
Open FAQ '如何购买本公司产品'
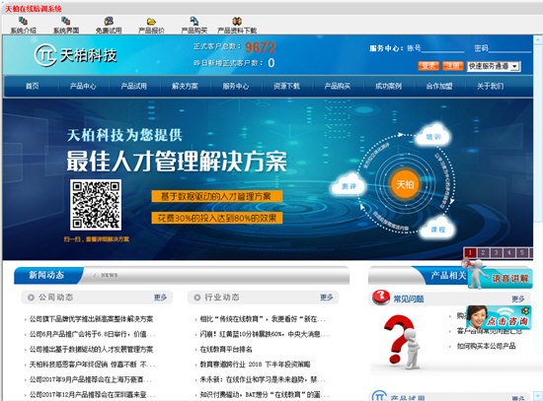tap(486, 346)
